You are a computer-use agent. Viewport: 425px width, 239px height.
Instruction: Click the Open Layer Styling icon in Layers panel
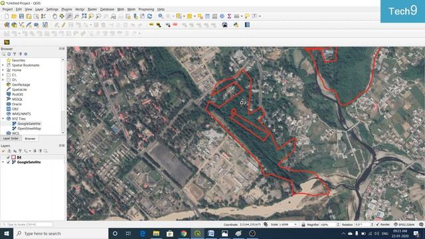pos(3,151)
